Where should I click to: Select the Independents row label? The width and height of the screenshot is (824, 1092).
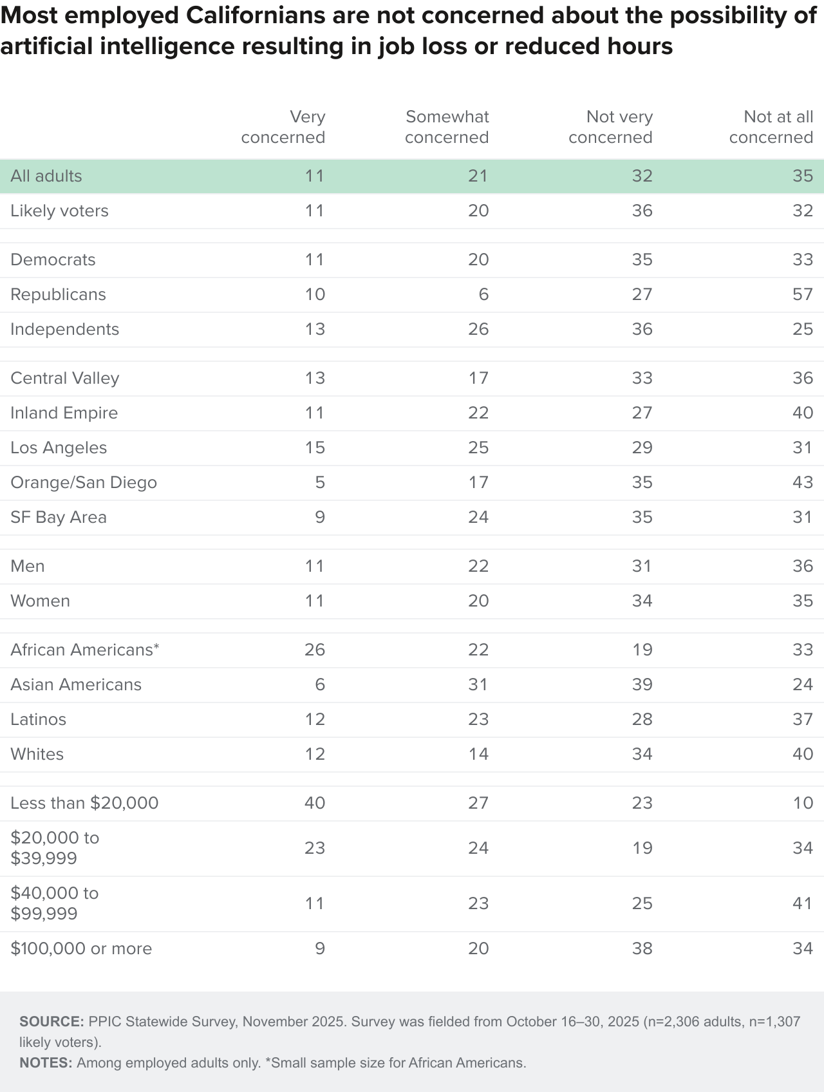[65, 329]
